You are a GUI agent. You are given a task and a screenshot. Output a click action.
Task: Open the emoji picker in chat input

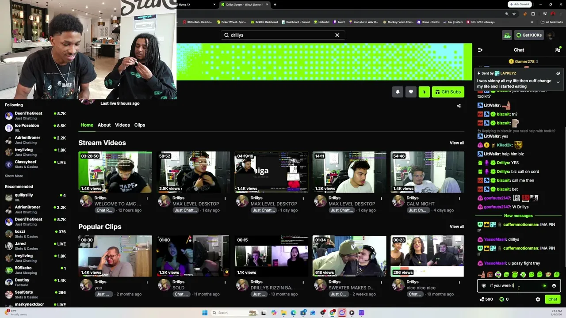pyautogui.click(x=554, y=286)
